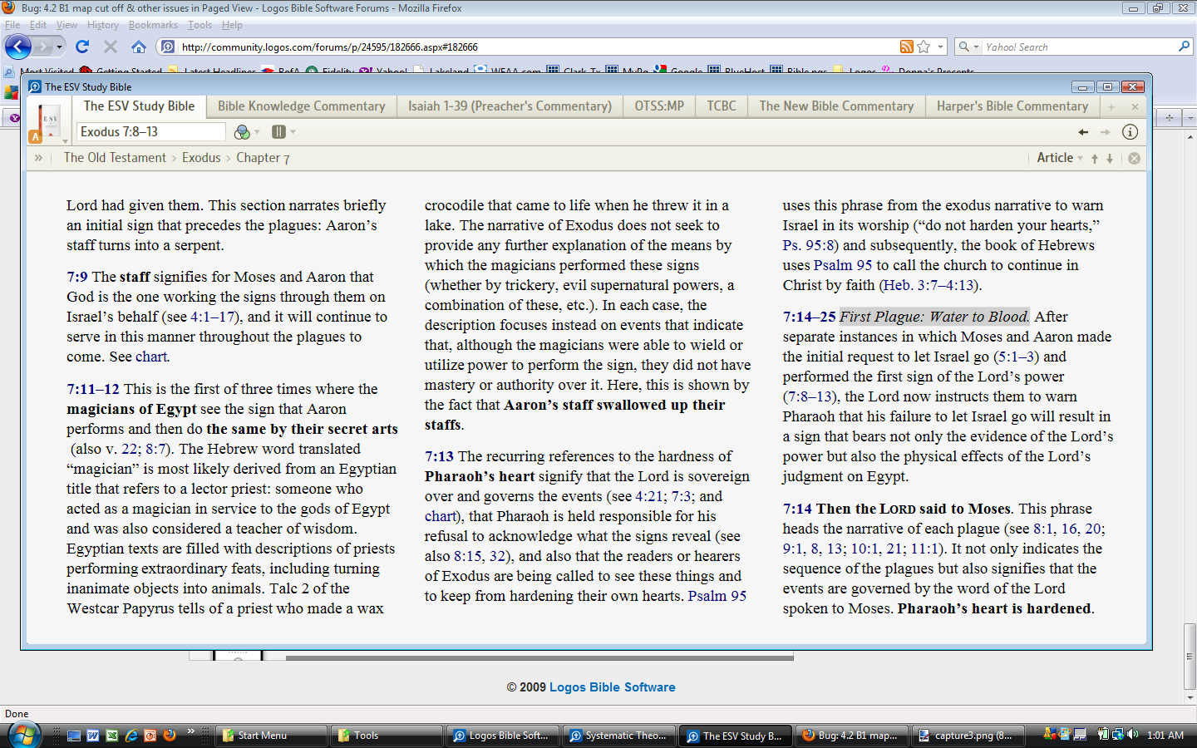Open the Firefox Tools menu

[x=199, y=25]
